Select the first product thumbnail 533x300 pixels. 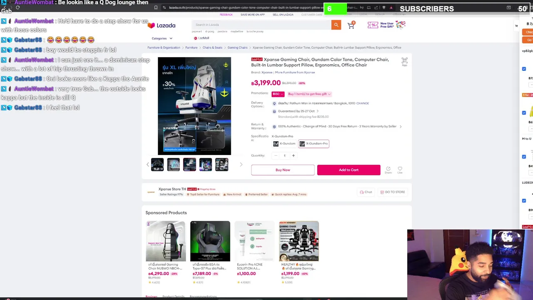point(157,165)
